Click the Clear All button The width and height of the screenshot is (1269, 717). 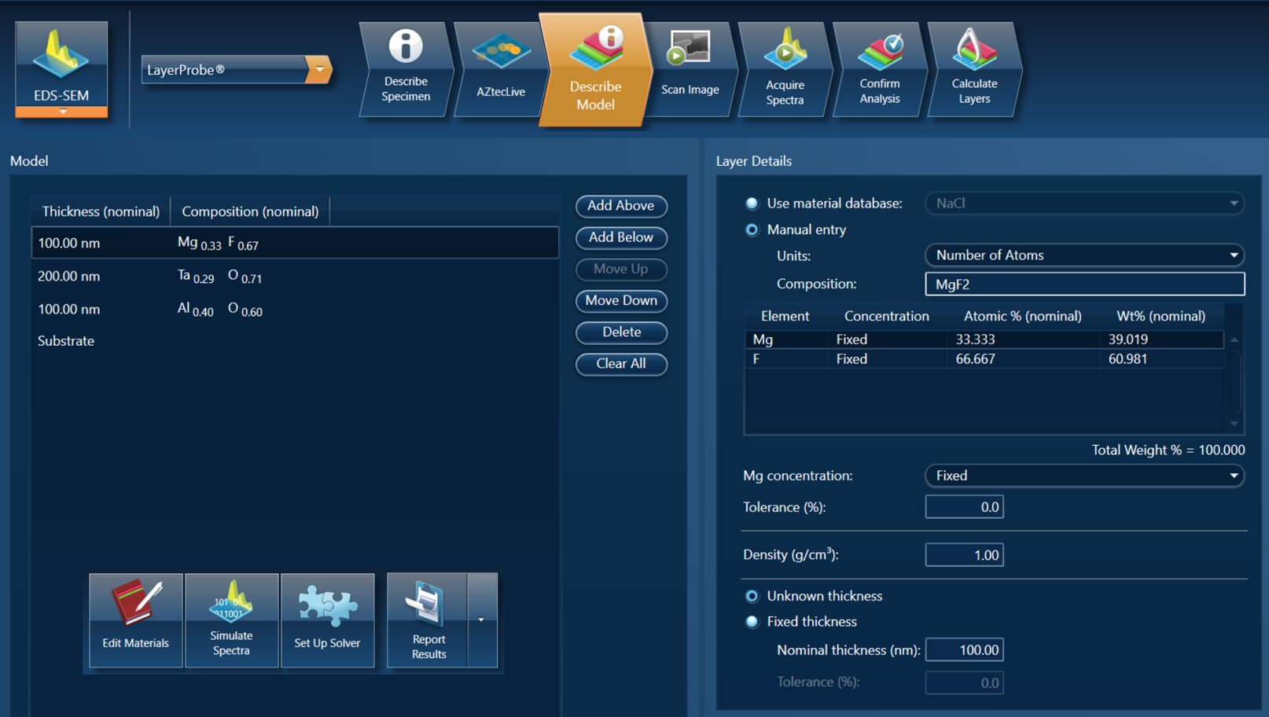tap(621, 364)
